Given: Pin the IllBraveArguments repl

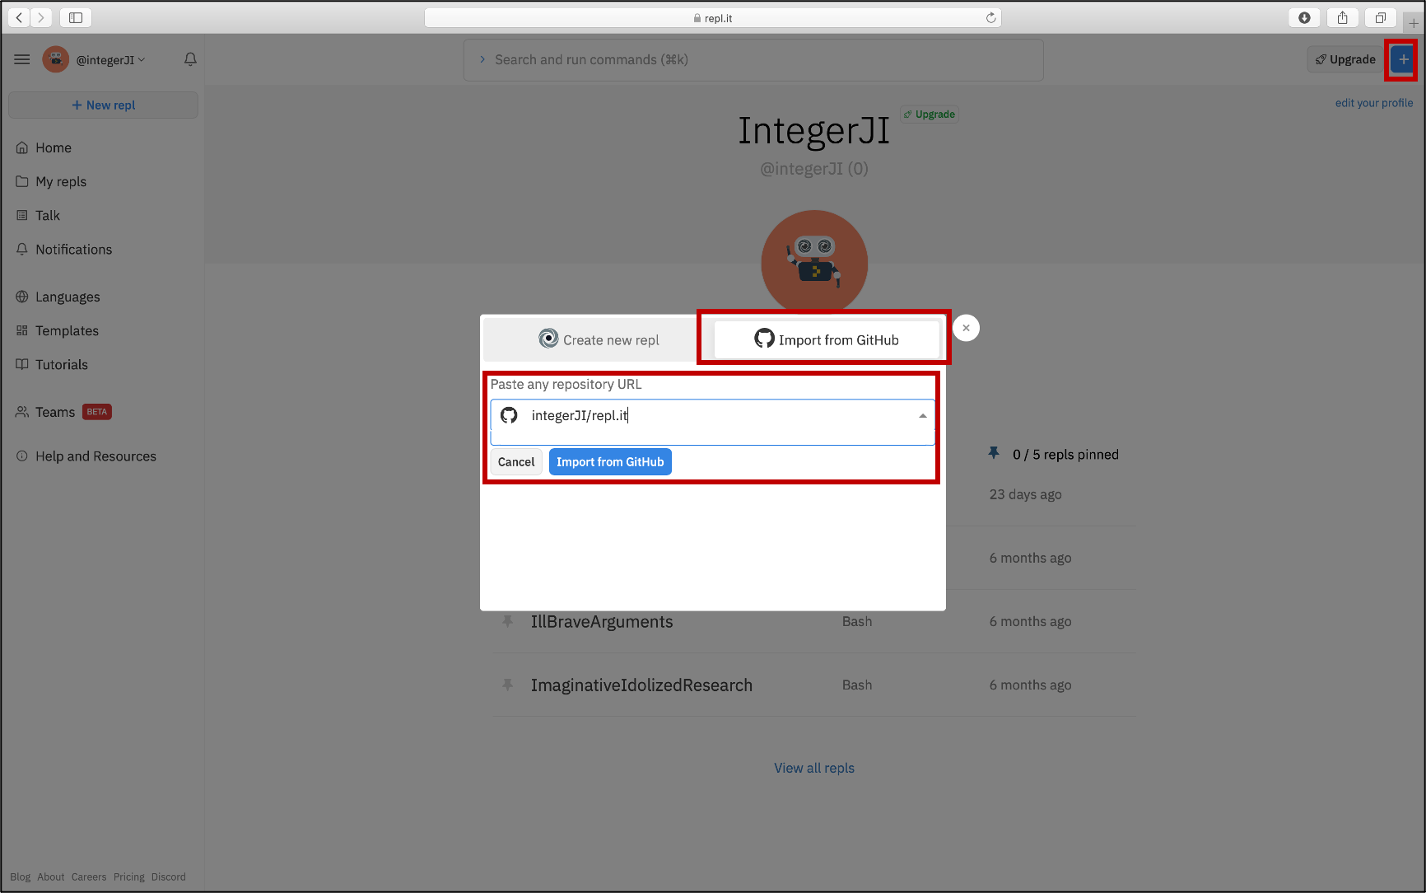Looking at the screenshot, I should tap(508, 621).
